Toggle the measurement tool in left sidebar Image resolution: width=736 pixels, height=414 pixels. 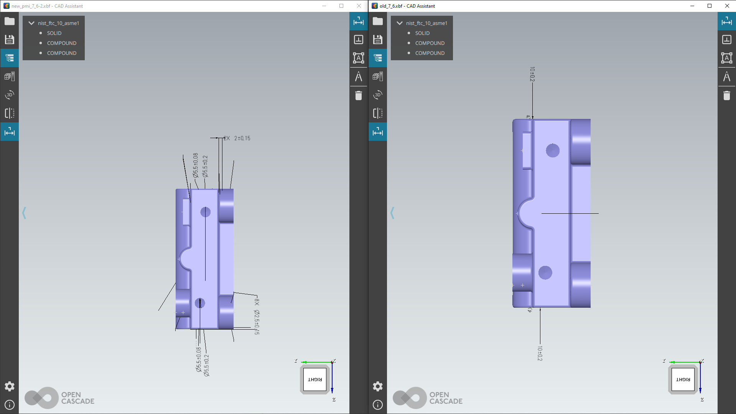[10, 132]
